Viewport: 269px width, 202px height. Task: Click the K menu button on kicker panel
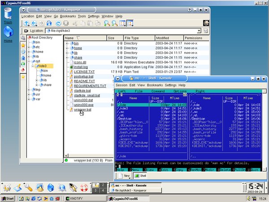pyautogui.click(x=7, y=188)
